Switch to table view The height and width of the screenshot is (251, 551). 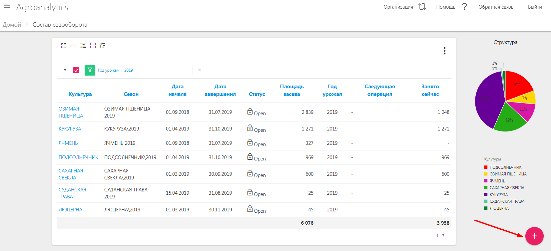(73, 46)
